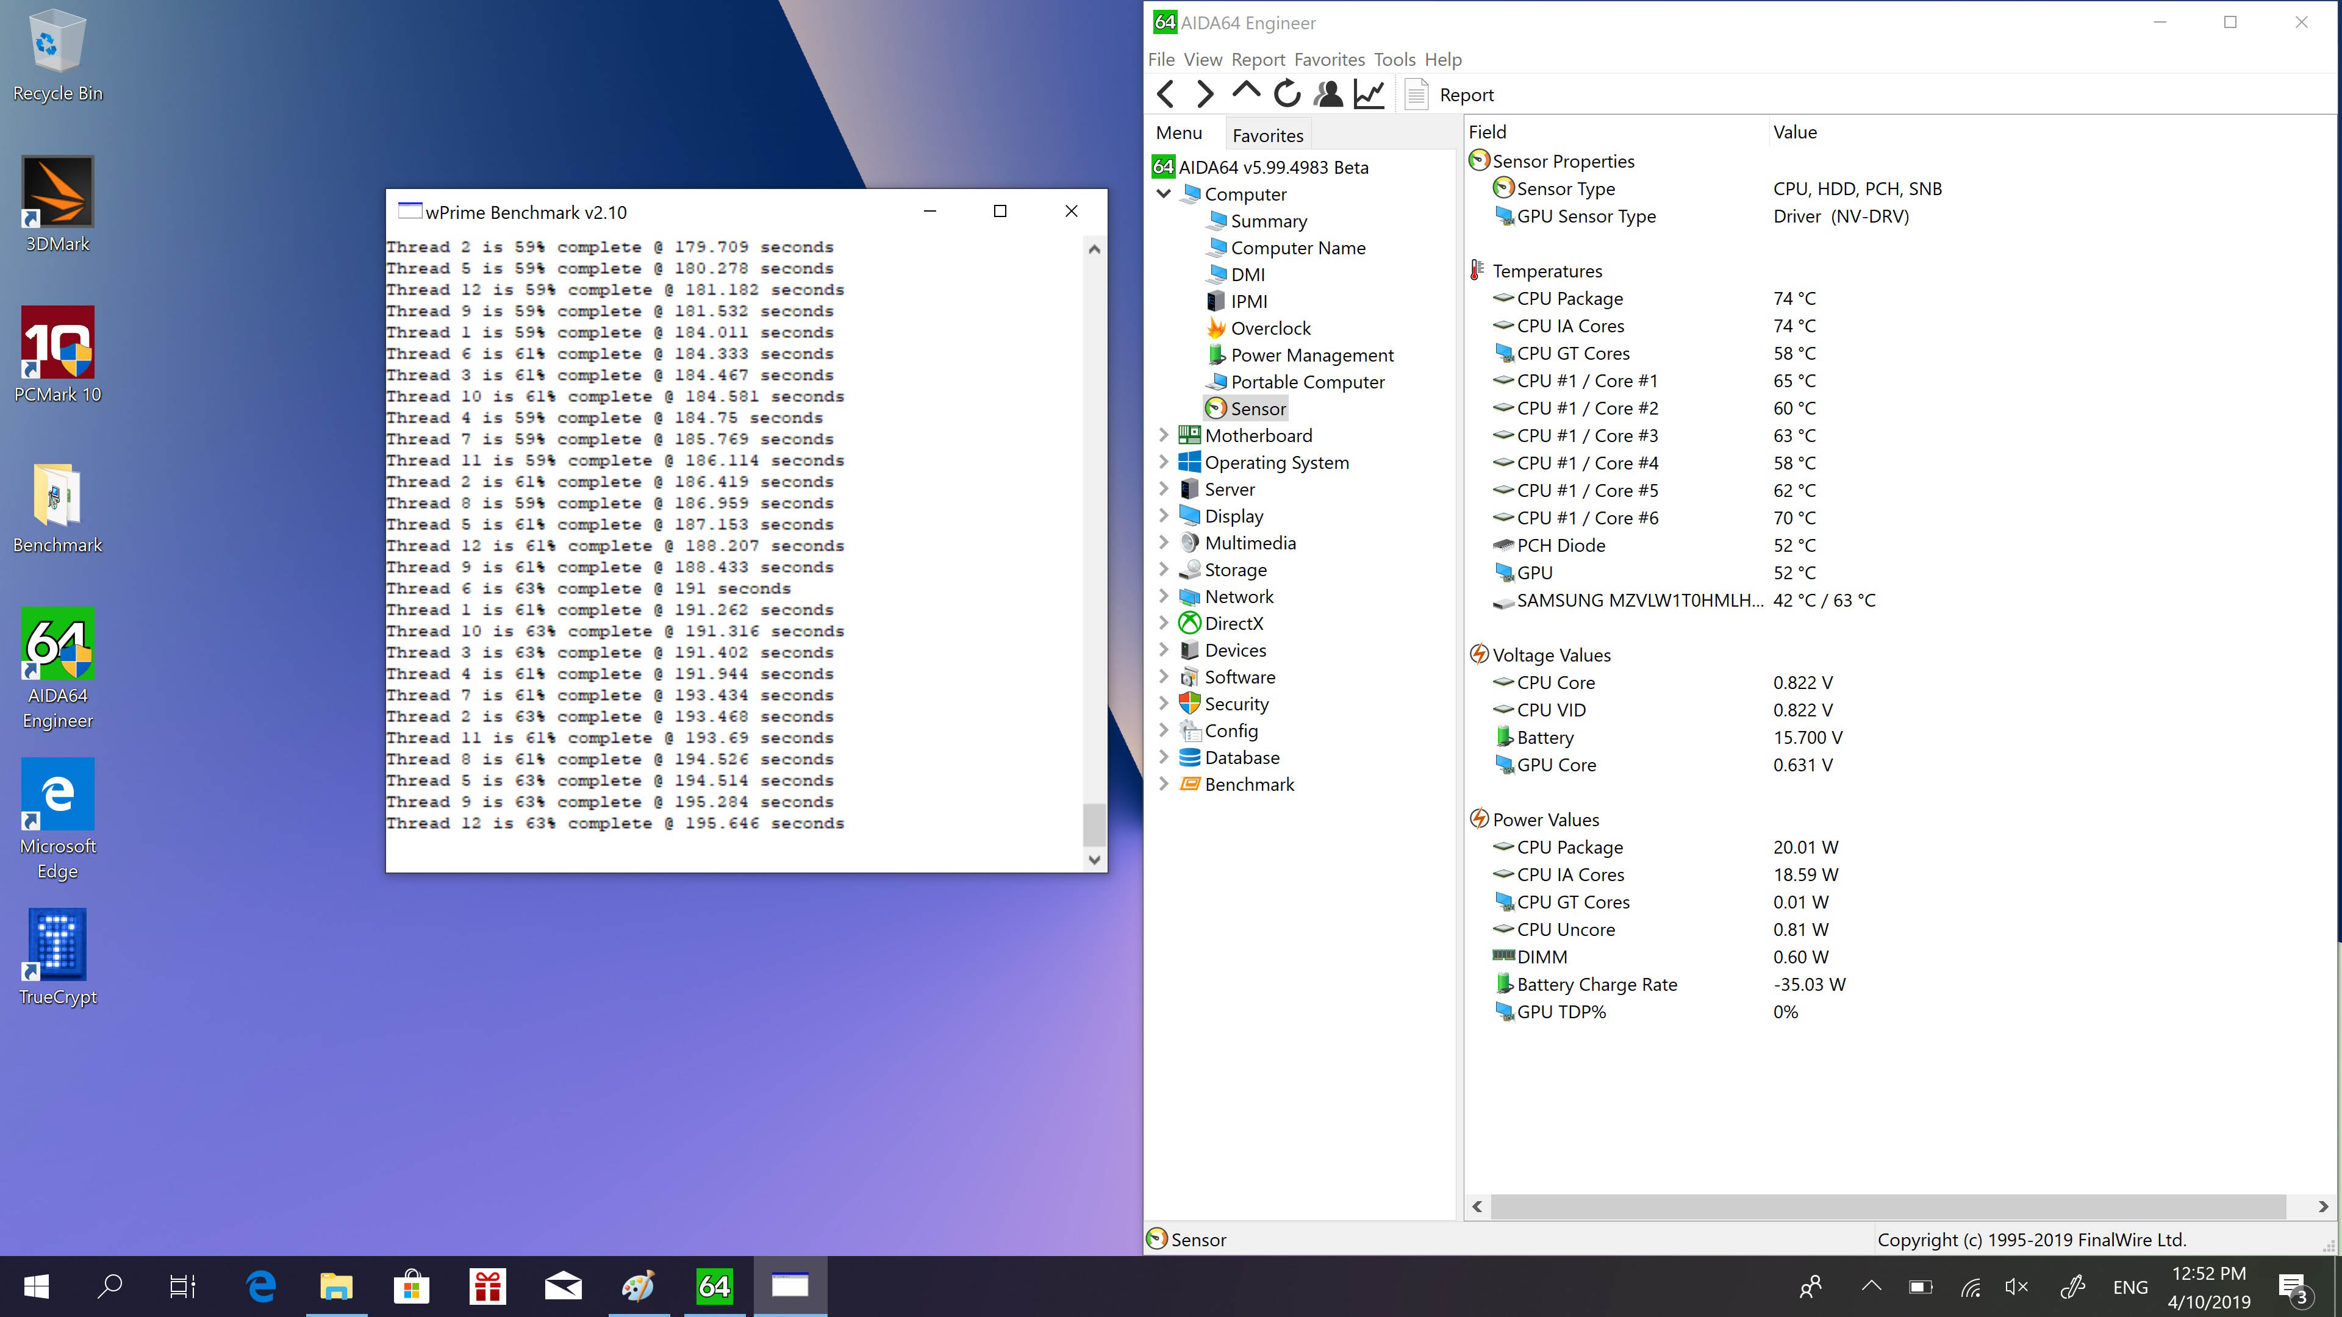Screen dimensions: 2342x1317
Task: Open AIDA64 Engineer desktop shortcut
Action: point(57,670)
